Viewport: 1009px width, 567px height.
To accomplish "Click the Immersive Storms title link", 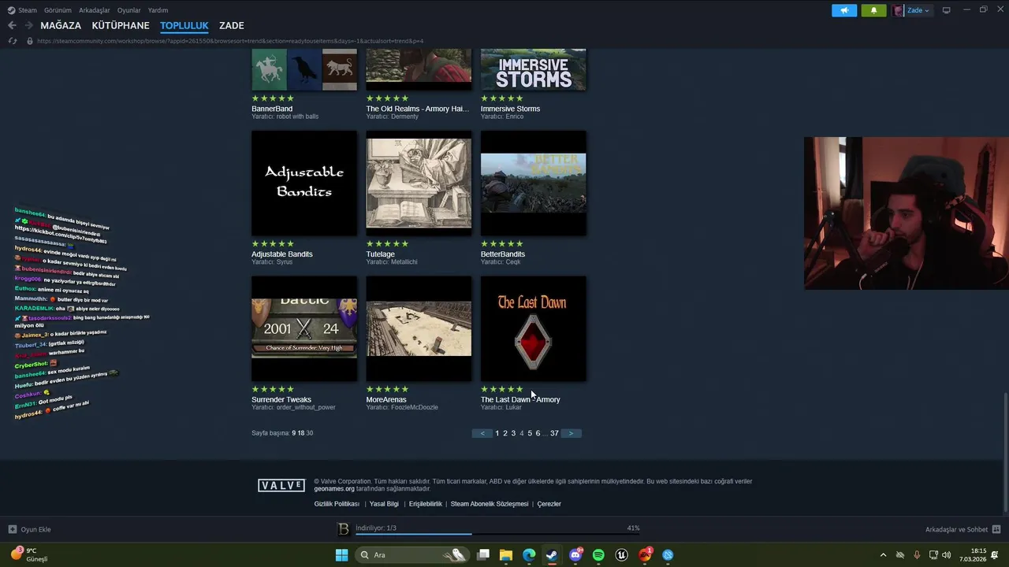I will (x=510, y=109).
